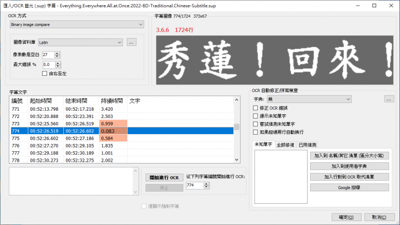Decrease the pixels-is-space value from 27
This screenshot has width=400, height=225.
[x=57, y=56]
